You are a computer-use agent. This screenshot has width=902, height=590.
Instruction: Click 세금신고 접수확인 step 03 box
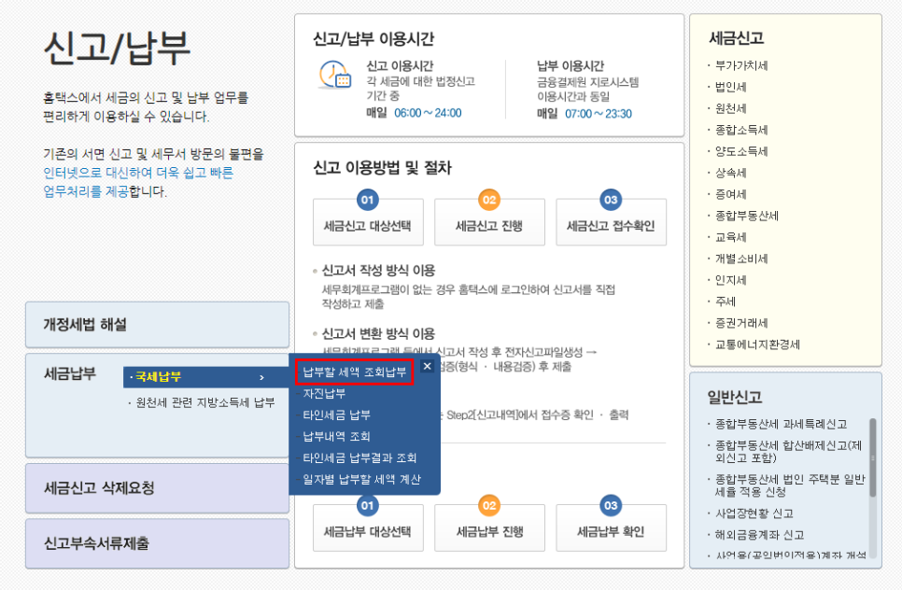coord(611,222)
